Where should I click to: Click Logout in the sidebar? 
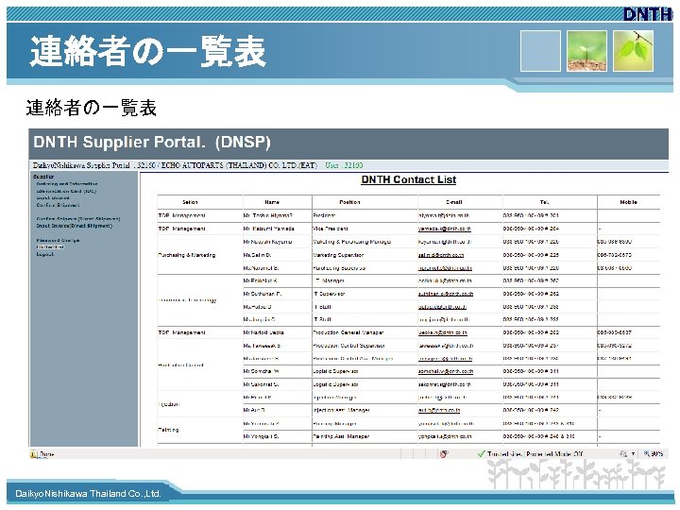click(x=45, y=254)
